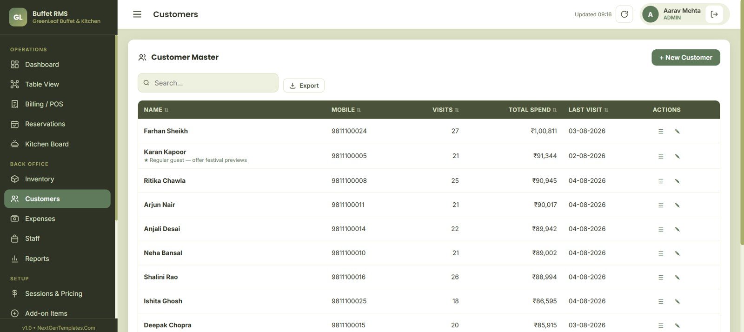Edit Farhan Sheikh with the pencil icon
Viewport: 744px width, 332px height.
(677, 132)
